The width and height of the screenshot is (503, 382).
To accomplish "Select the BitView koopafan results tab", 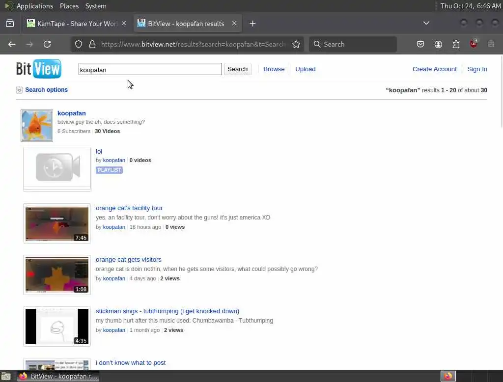I will click(188, 24).
